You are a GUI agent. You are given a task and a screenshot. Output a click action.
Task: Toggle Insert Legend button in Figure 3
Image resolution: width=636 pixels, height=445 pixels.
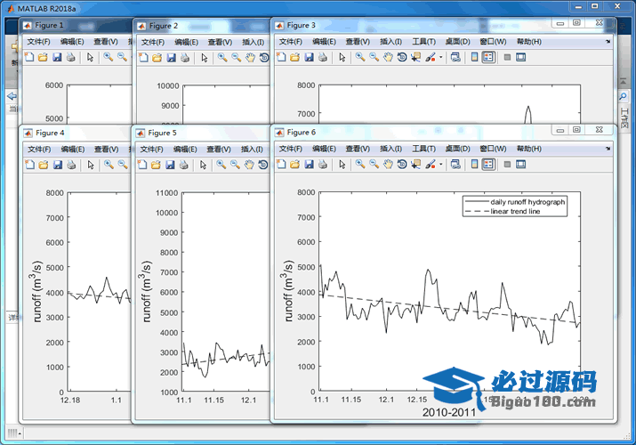click(488, 57)
